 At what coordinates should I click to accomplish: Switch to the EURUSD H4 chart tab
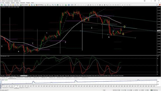click(x=20, y=78)
